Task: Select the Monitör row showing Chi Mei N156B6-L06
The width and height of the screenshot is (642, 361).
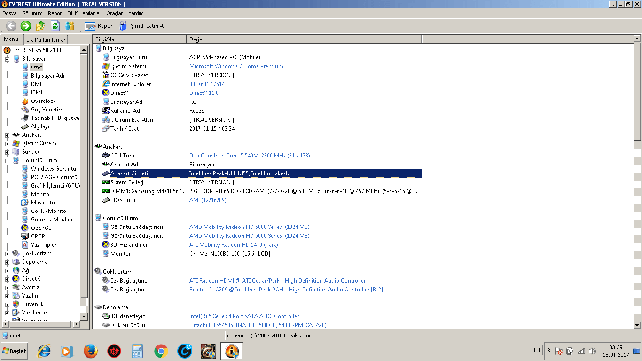Action: pos(261,254)
